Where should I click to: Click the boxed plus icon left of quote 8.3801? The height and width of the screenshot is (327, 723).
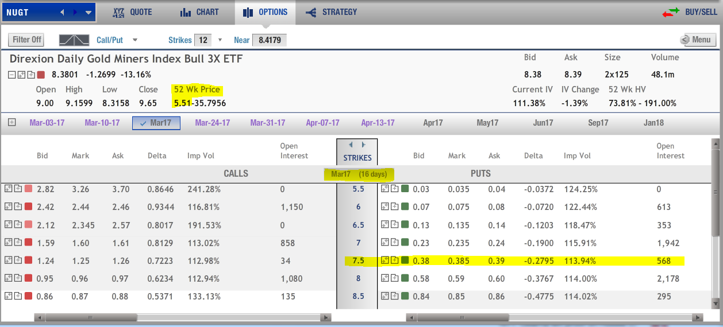pyautogui.click(x=30, y=75)
